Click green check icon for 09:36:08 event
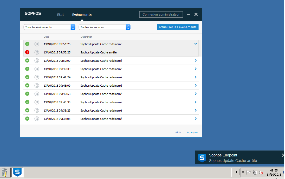Viewport: 285px width, 179px height. (27, 119)
